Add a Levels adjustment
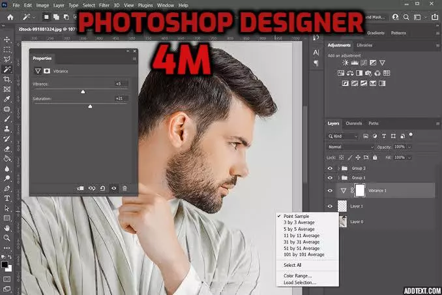Viewport: 442px width, 295px height. pos(355,63)
